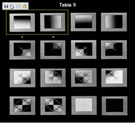Click the solid white thumbnail in bottom row
Viewport: 135px width, 123px height.
[84, 106]
